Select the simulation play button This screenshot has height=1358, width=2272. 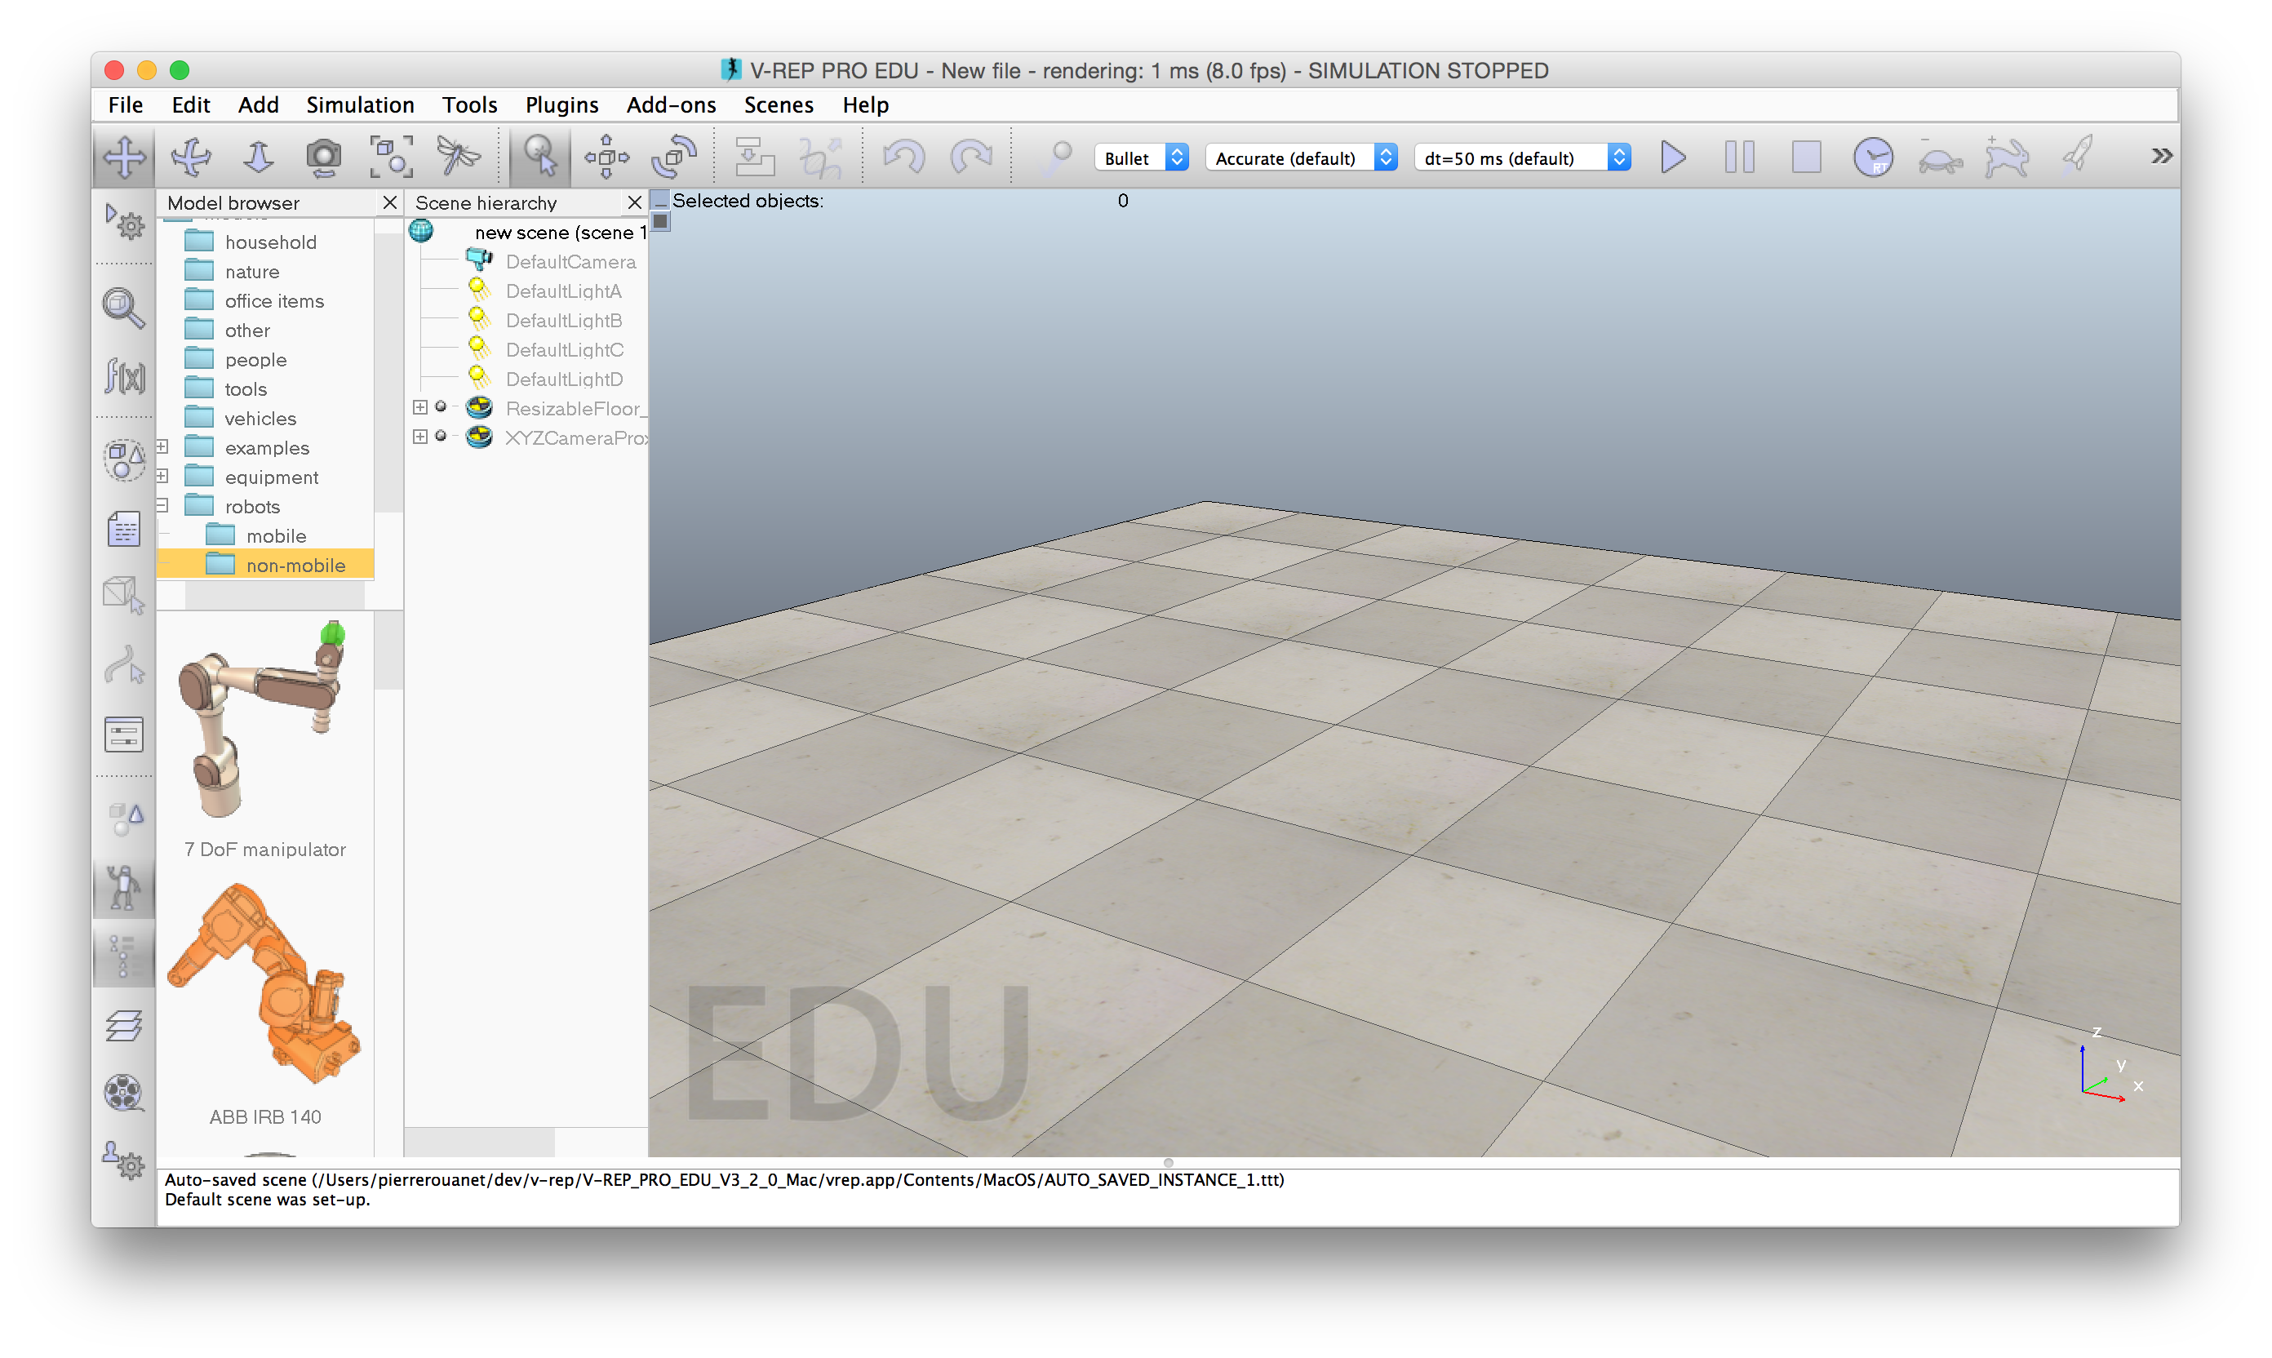coord(1674,157)
